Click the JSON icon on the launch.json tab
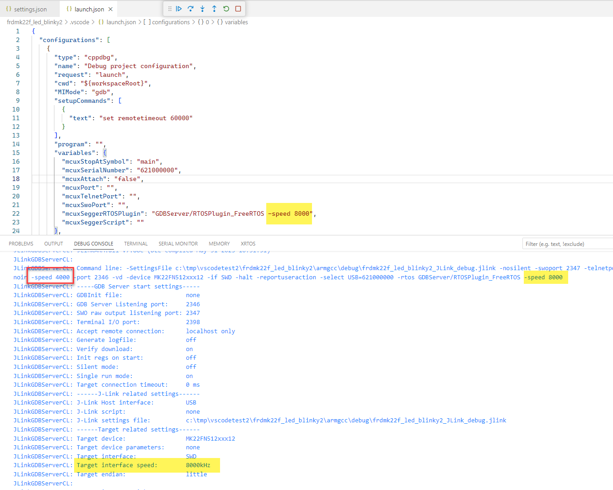Viewport: 613px width, 490px height. [69, 8]
